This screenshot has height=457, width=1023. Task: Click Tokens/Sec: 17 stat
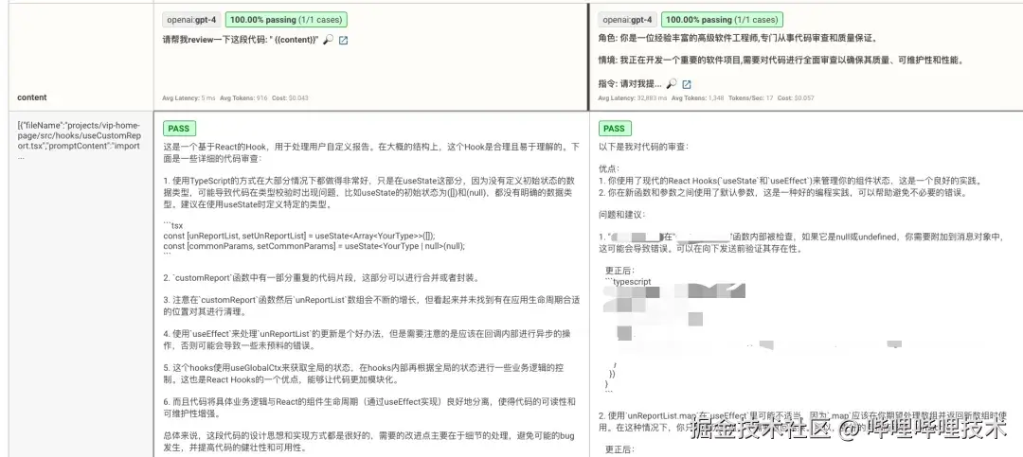click(x=751, y=97)
